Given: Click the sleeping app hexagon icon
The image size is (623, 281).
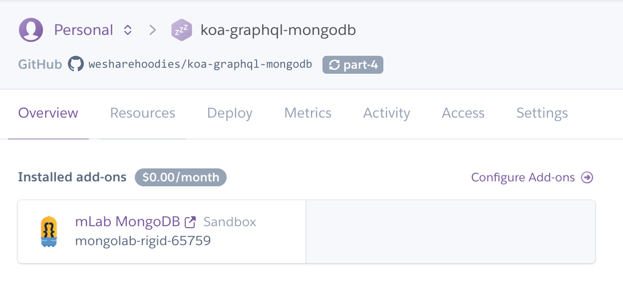Looking at the screenshot, I should 181,30.
